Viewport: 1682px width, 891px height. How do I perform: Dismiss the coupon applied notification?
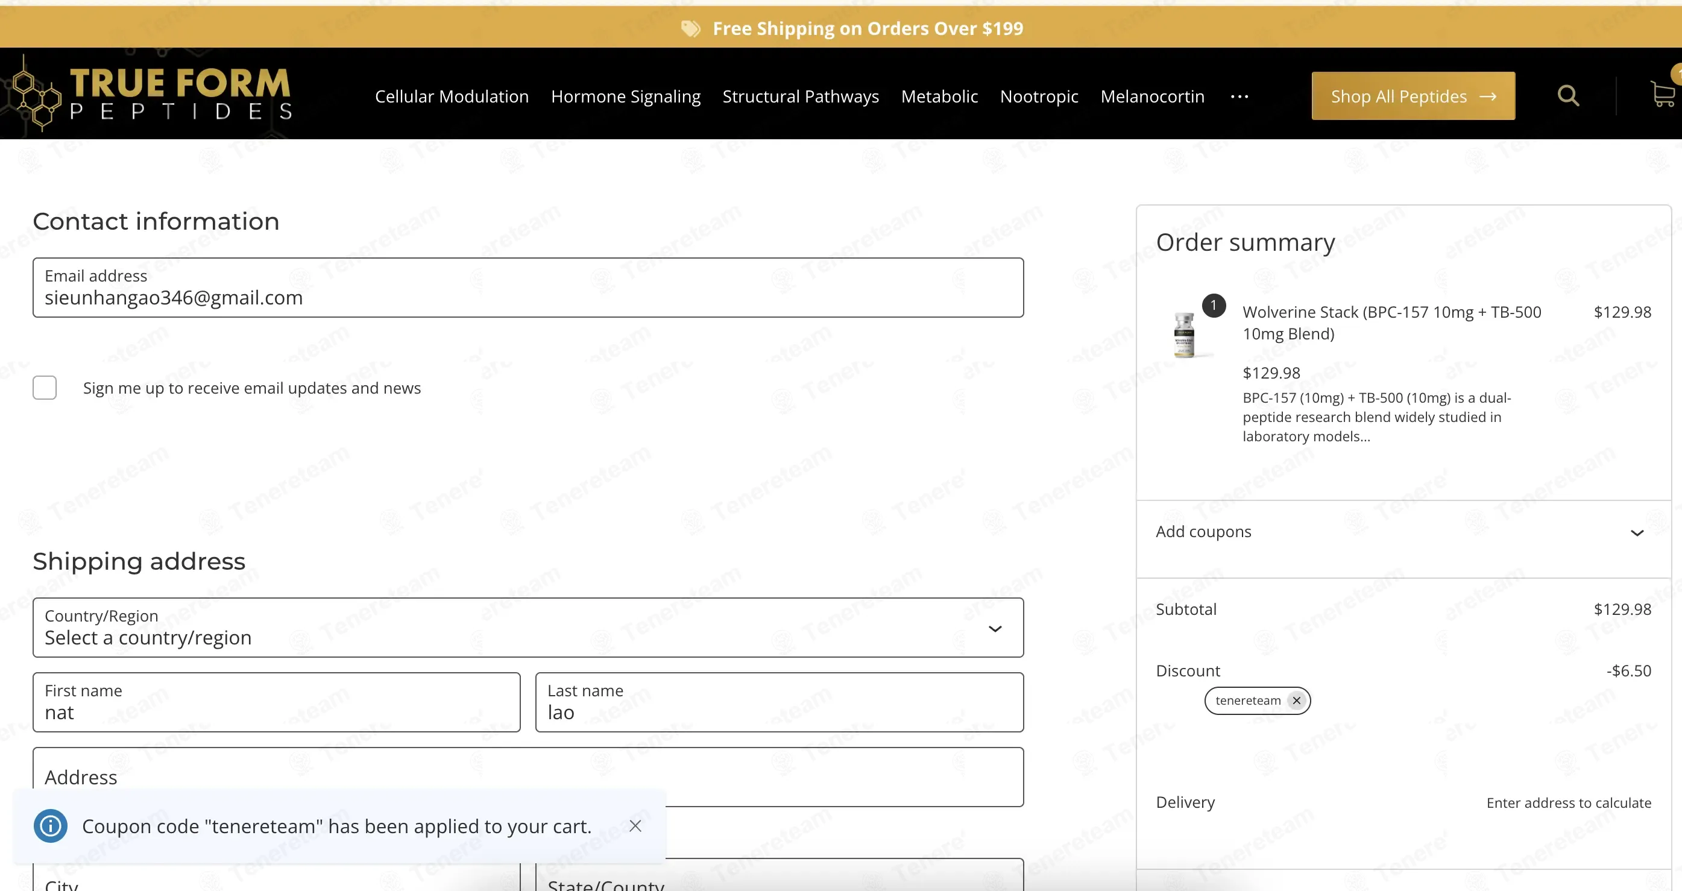point(635,826)
